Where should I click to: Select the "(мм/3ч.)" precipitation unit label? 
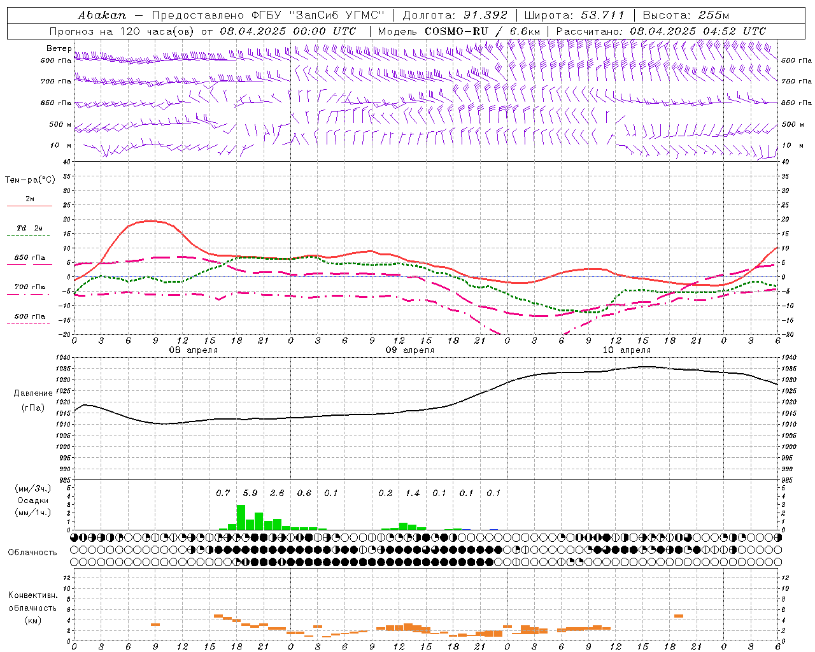[x=32, y=488]
